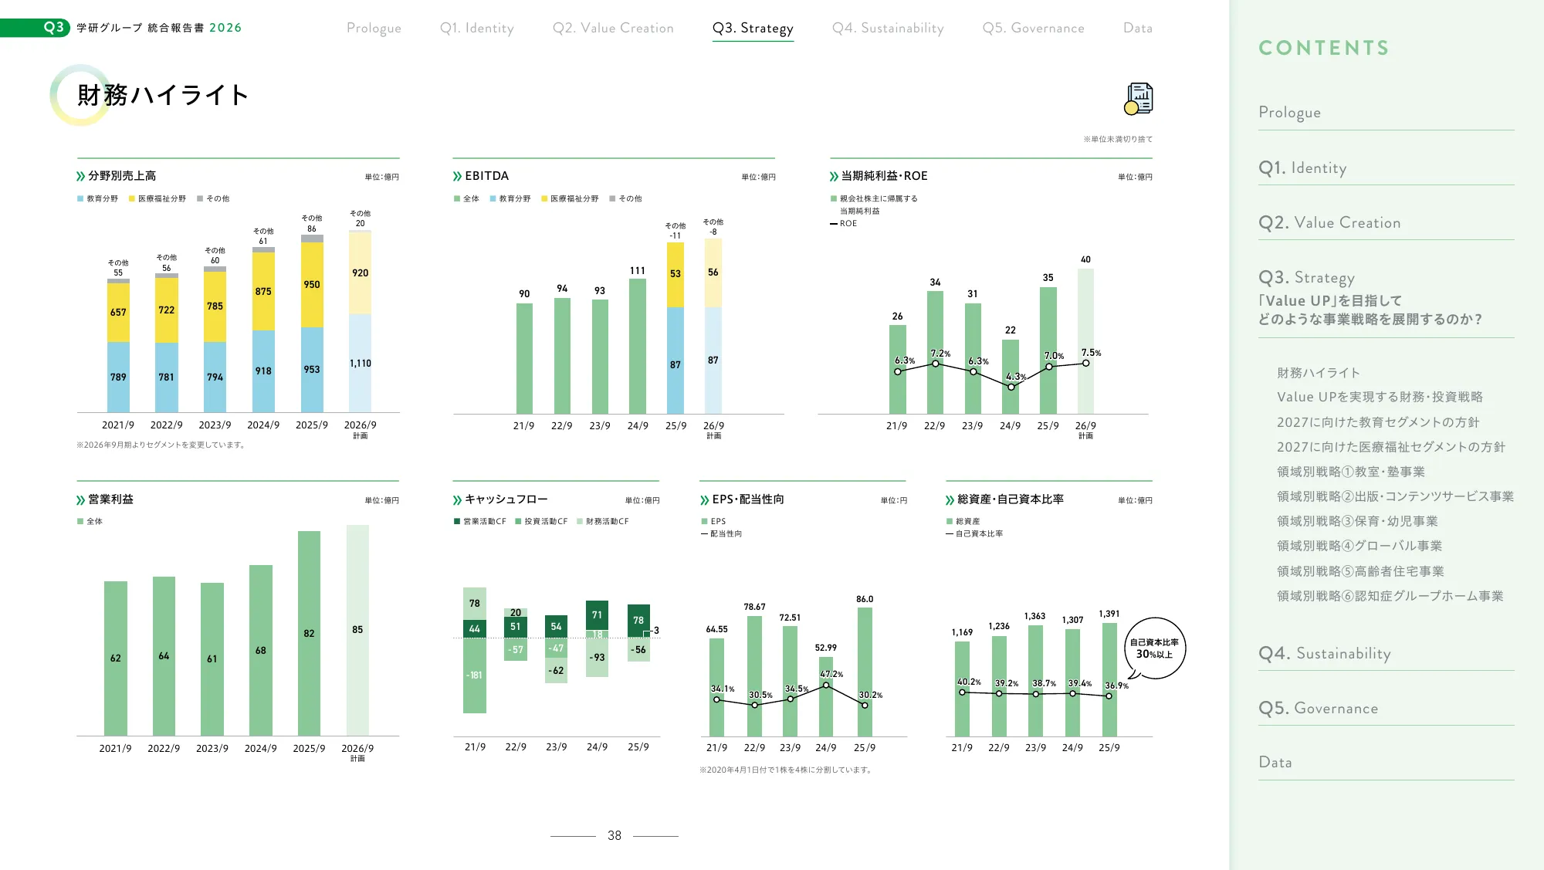Go to Q4. Sustainability in sidebar
This screenshot has width=1544, height=870.
point(1325,654)
